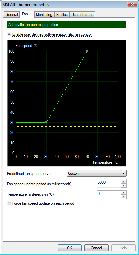Click the temperature hysteresis input field
Screen dimensions: 139x255
[x=109, y=195]
